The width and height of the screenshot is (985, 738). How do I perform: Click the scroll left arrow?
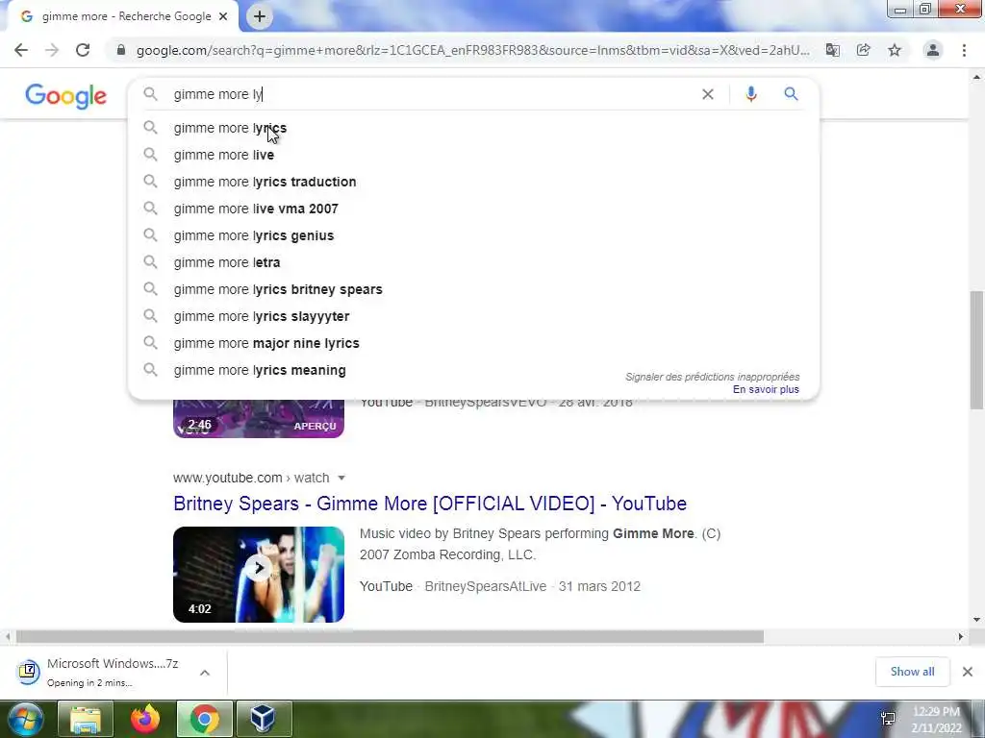click(8, 637)
